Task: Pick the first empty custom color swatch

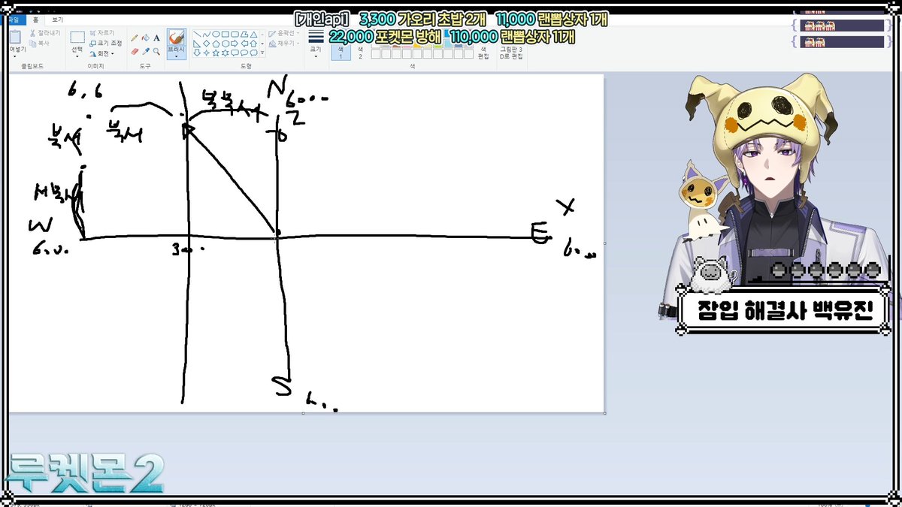Action: (376, 54)
